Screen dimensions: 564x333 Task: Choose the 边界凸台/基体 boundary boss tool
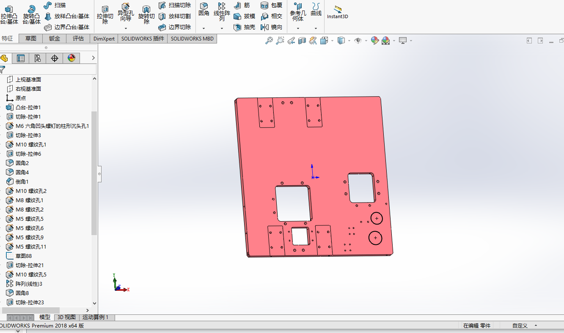click(x=67, y=27)
